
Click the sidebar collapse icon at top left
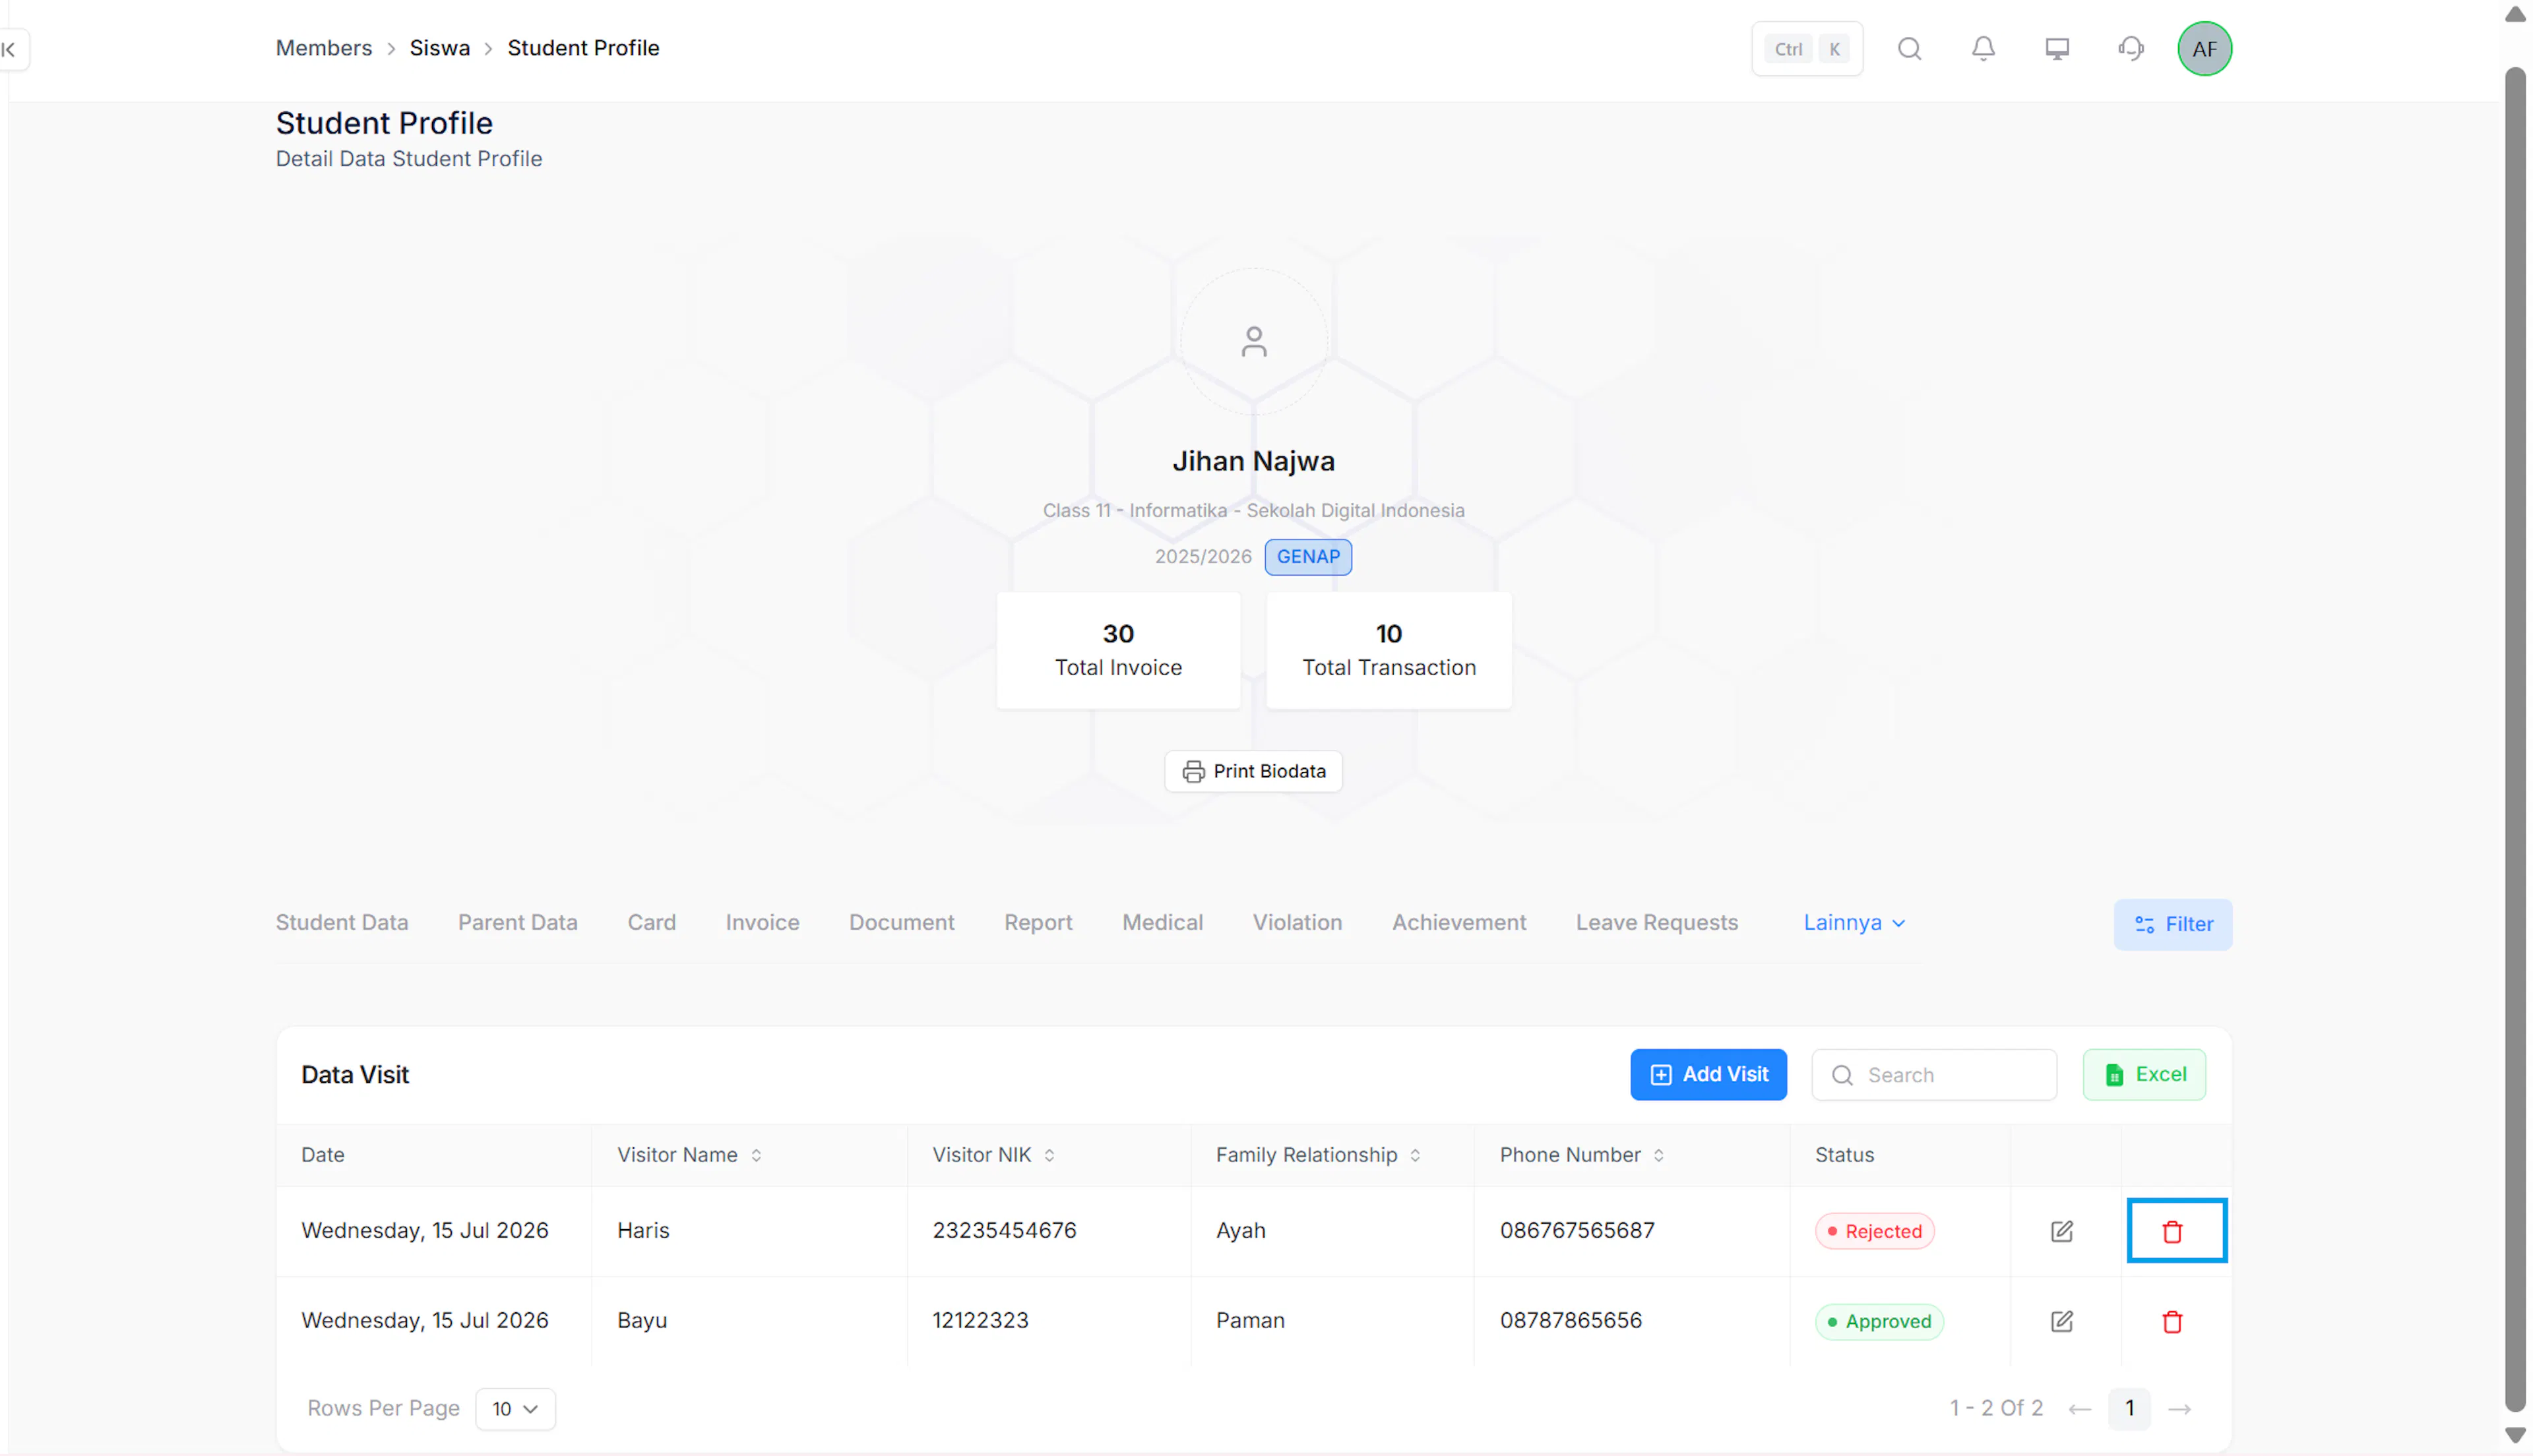pos(9,49)
